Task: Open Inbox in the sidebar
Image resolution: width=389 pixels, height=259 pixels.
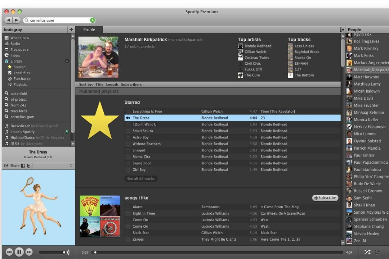Action: coord(15,55)
